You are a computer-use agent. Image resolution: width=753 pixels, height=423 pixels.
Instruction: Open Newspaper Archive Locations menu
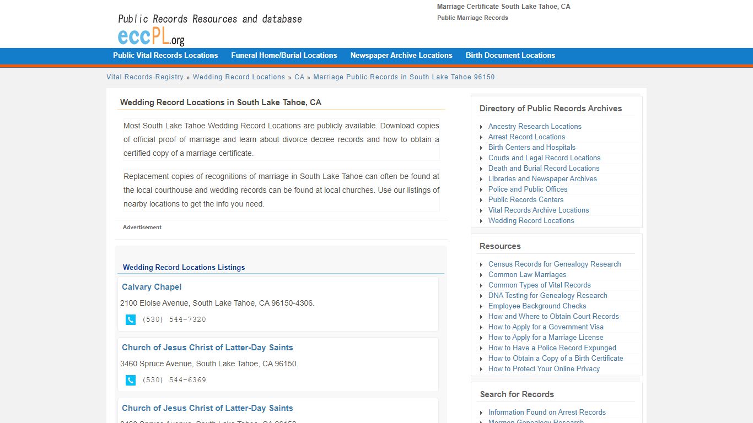tap(401, 55)
